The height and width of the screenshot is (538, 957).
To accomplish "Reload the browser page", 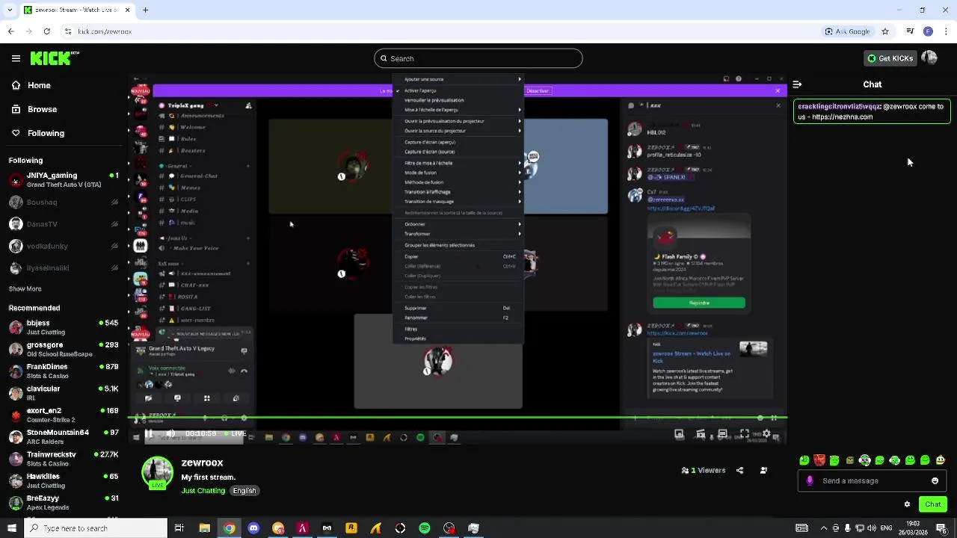I will pyautogui.click(x=47, y=32).
